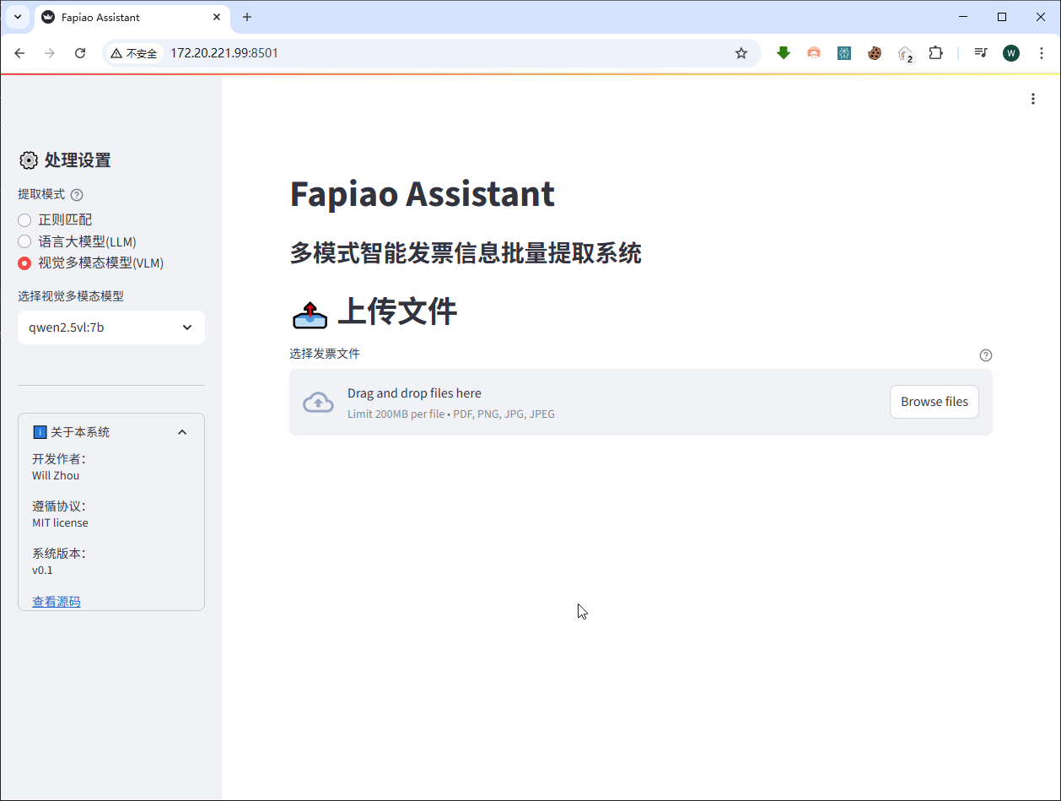
Task: Reload the current page
Action: pos(80,53)
